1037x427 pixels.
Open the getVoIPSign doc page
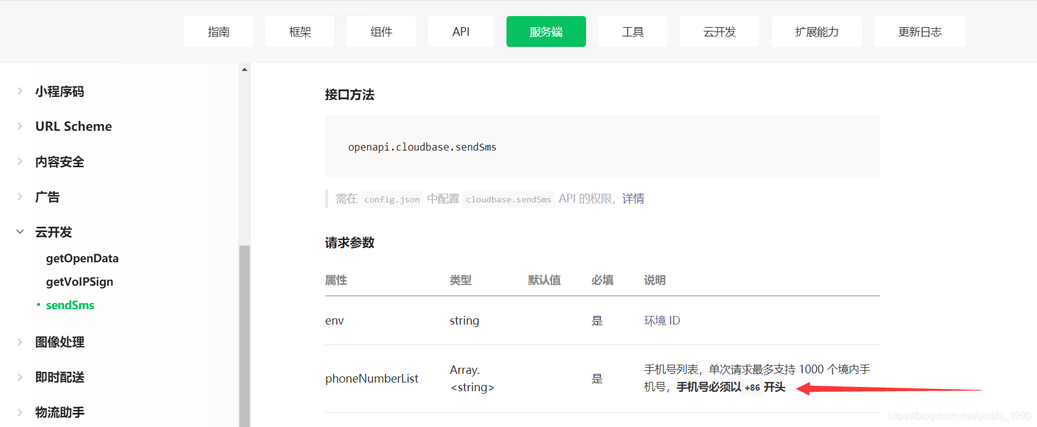pos(80,282)
